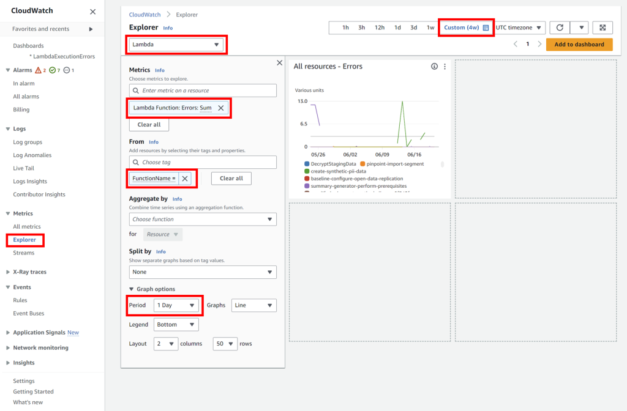
Task: Select the full screen view icon
Action: 603,28
